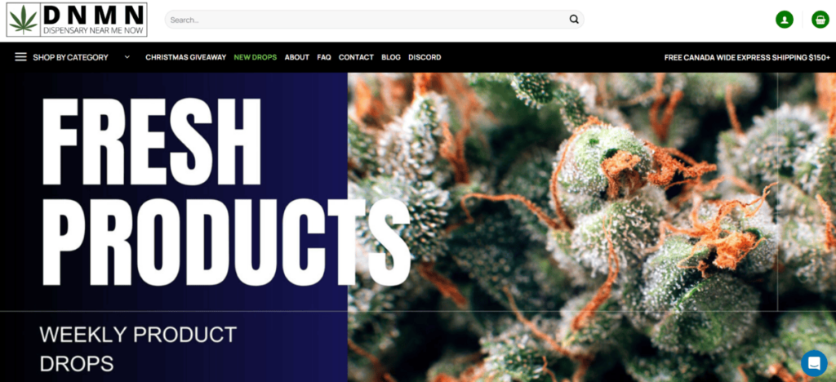This screenshot has width=836, height=382.
Task: Click the free Canada wide shipping notice
Action: point(747,57)
